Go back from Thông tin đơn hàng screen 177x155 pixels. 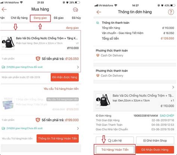click(x=99, y=12)
